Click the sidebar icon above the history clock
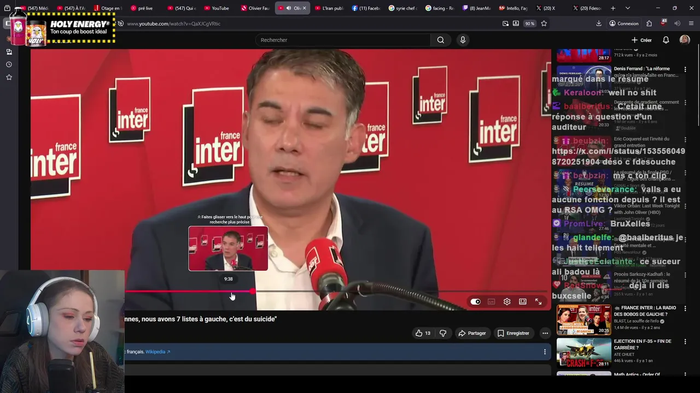 9,52
